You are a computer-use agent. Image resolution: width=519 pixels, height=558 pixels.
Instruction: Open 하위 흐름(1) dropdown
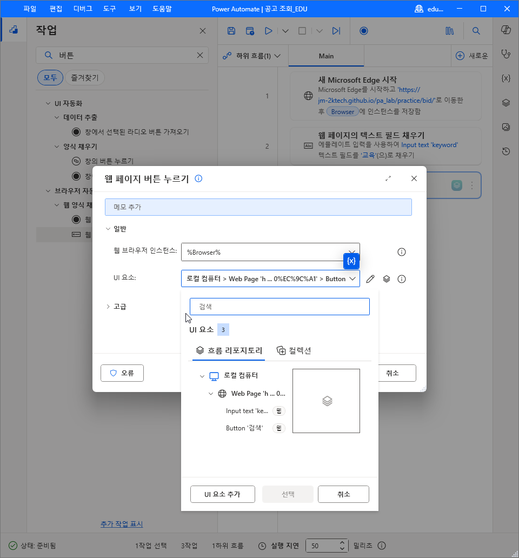pyautogui.click(x=251, y=56)
